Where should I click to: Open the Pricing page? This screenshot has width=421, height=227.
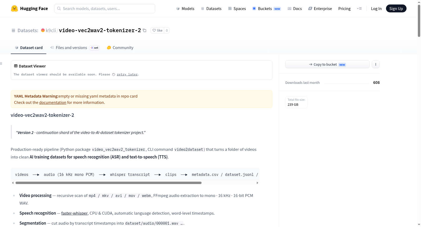pos(344,8)
